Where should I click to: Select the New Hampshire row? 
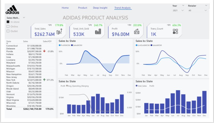click(30, 74)
